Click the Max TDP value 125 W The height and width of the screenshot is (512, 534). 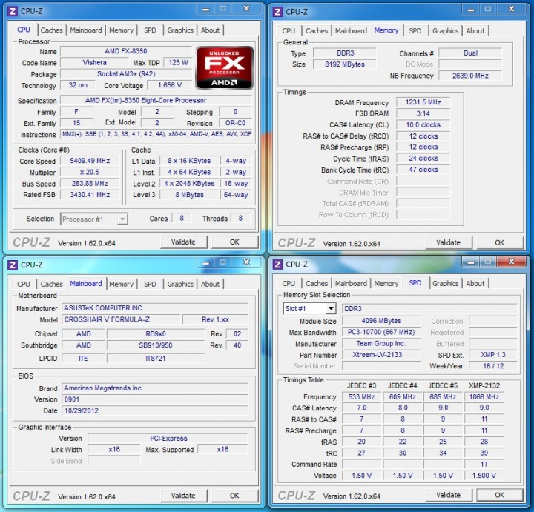click(x=178, y=62)
